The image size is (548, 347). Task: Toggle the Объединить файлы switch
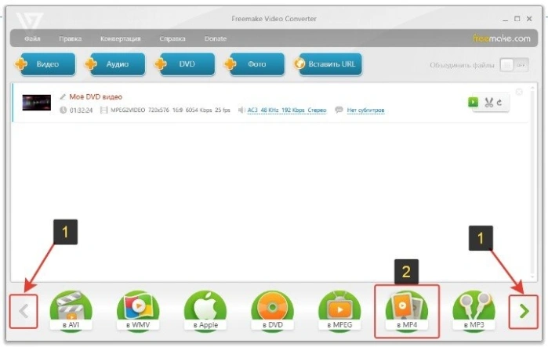[x=514, y=65]
